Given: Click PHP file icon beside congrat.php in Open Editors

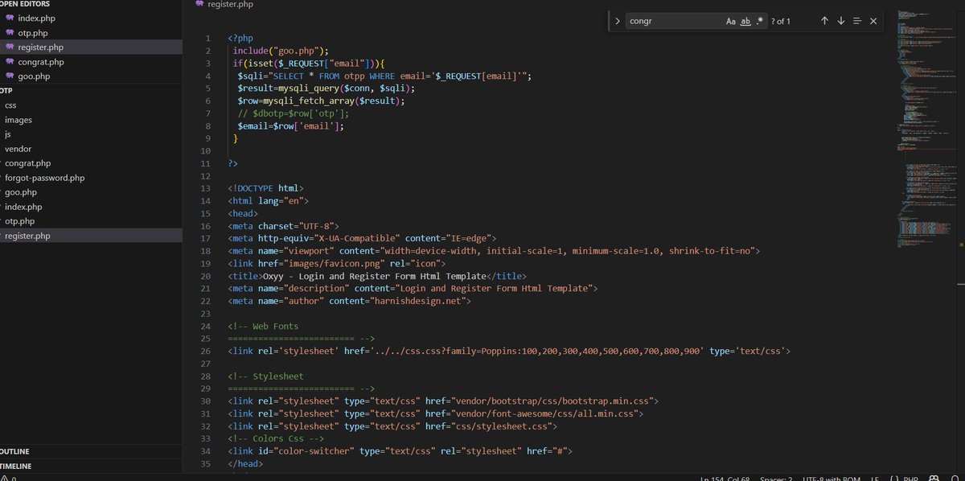Looking at the screenshot, I should click(x=9, y=61).
